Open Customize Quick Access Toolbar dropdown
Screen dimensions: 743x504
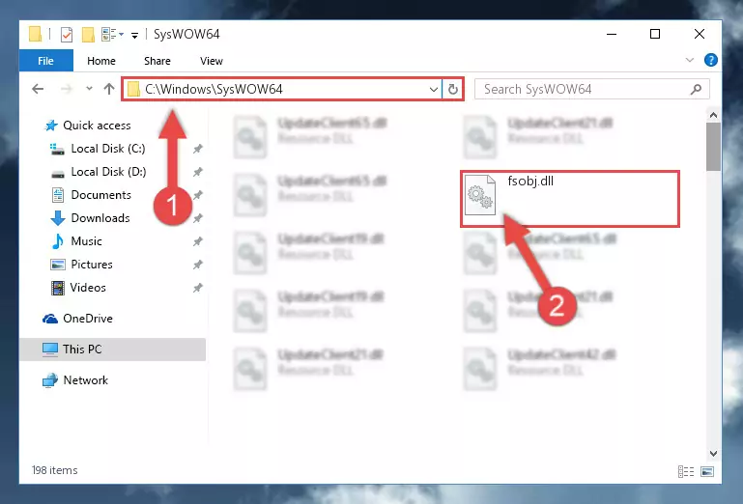(134, 35)
